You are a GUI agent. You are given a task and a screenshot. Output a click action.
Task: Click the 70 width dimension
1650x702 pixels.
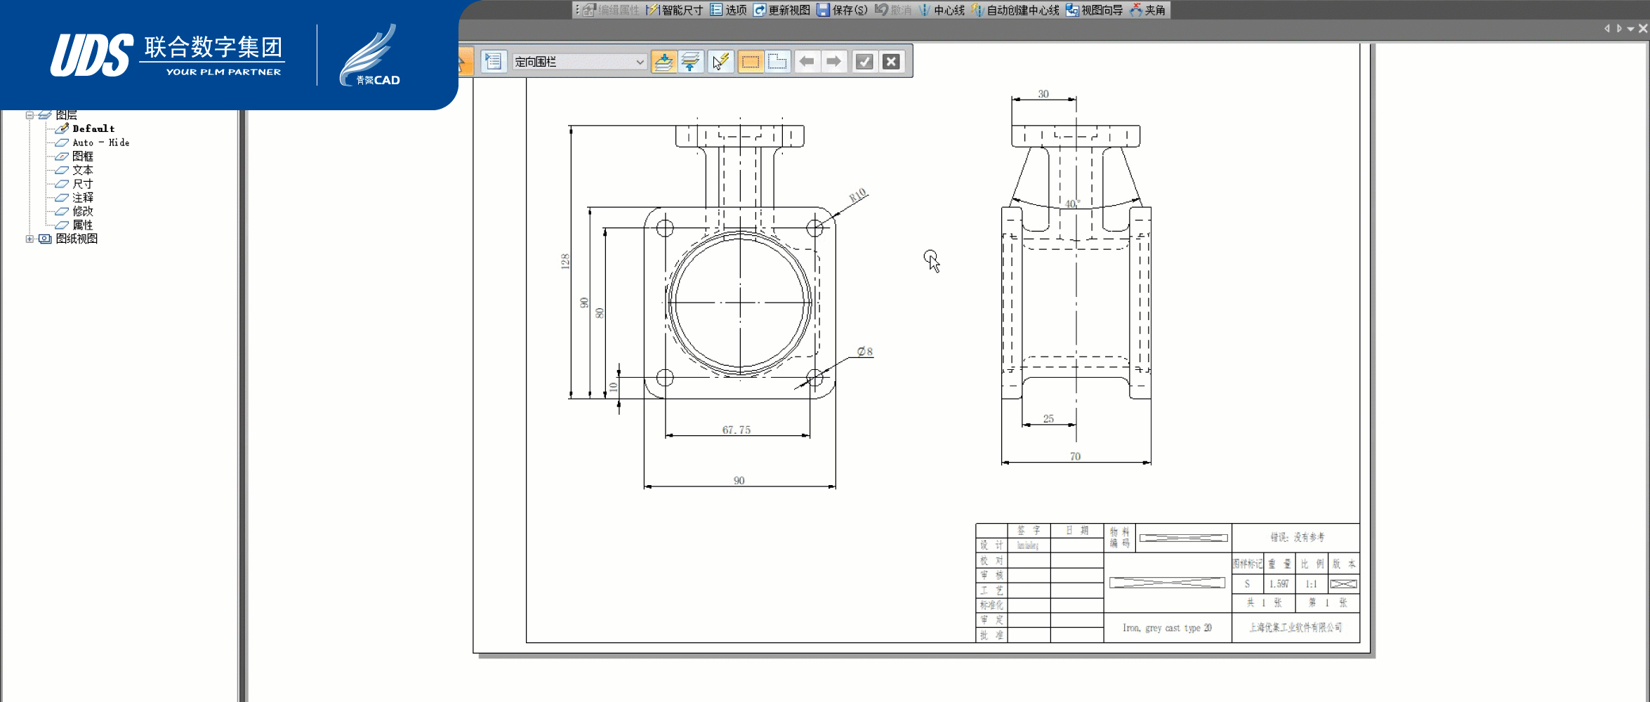1075,456
